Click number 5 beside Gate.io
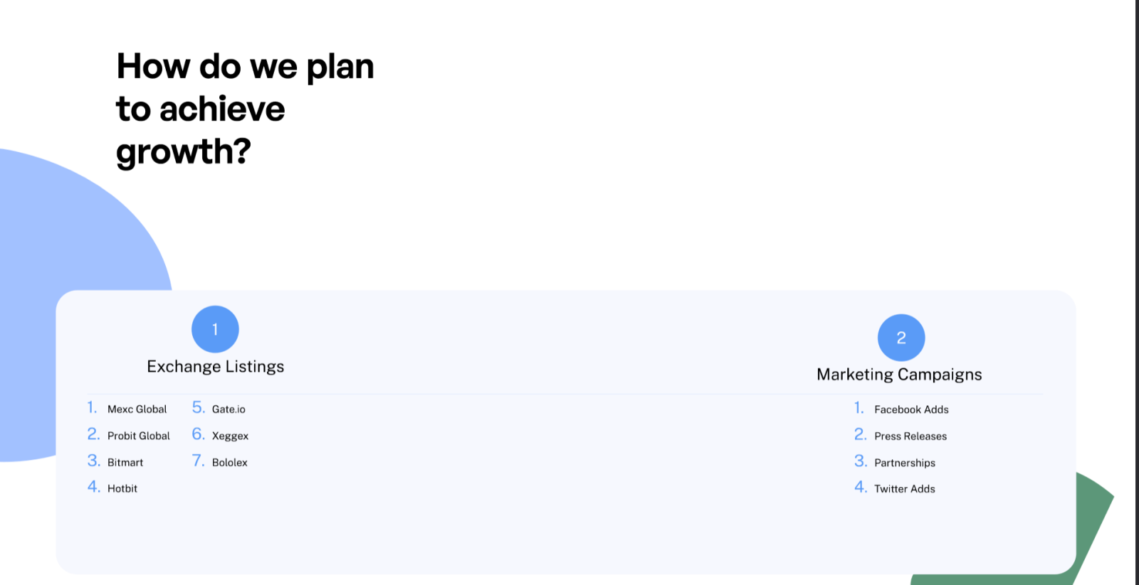Viewport: 1139px width, 585px height. pyautogui.click(x=198, y=407)
